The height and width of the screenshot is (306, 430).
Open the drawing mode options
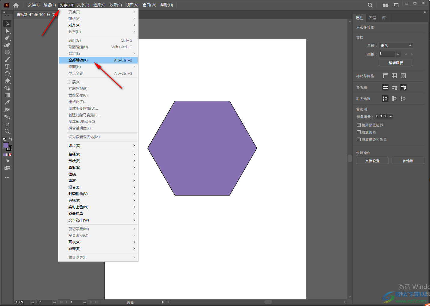7,161
